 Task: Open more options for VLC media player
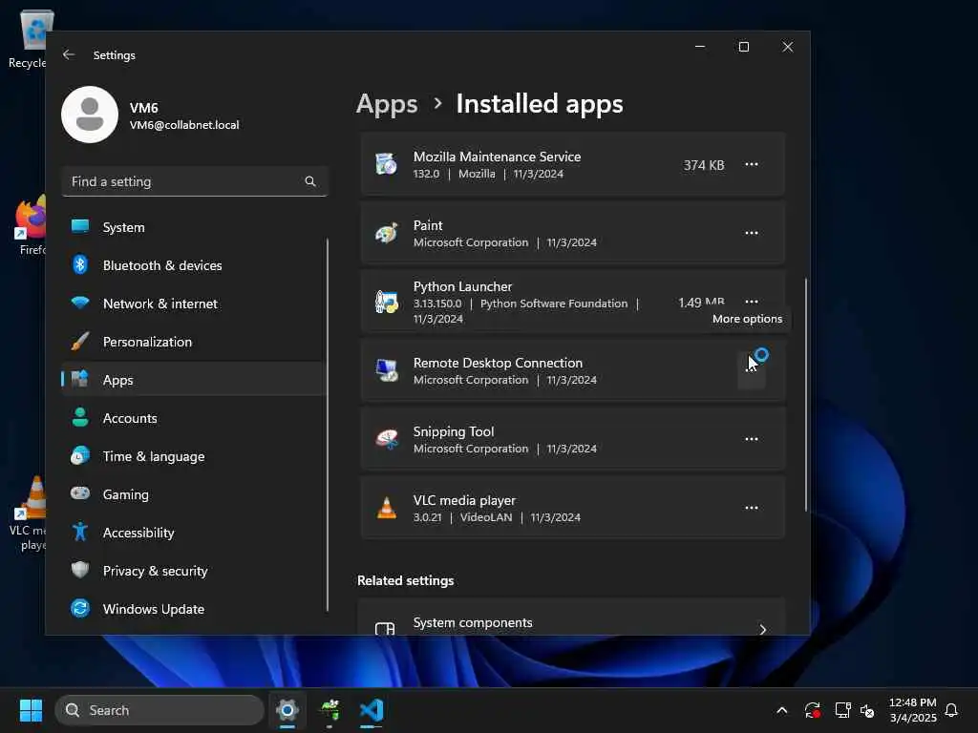pos(752,508)
